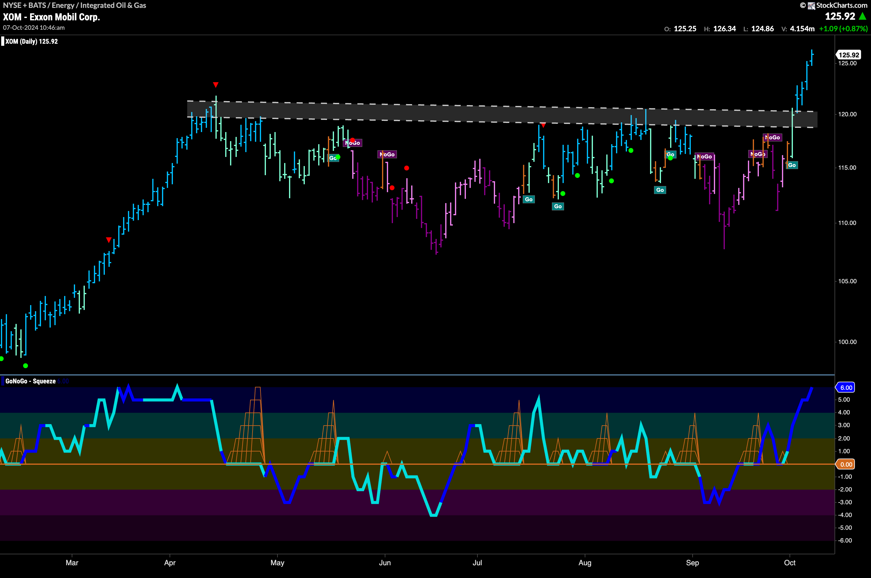
Task: Click the +1.09 (+0.87%) change value
Action: (x=843, y=29)
